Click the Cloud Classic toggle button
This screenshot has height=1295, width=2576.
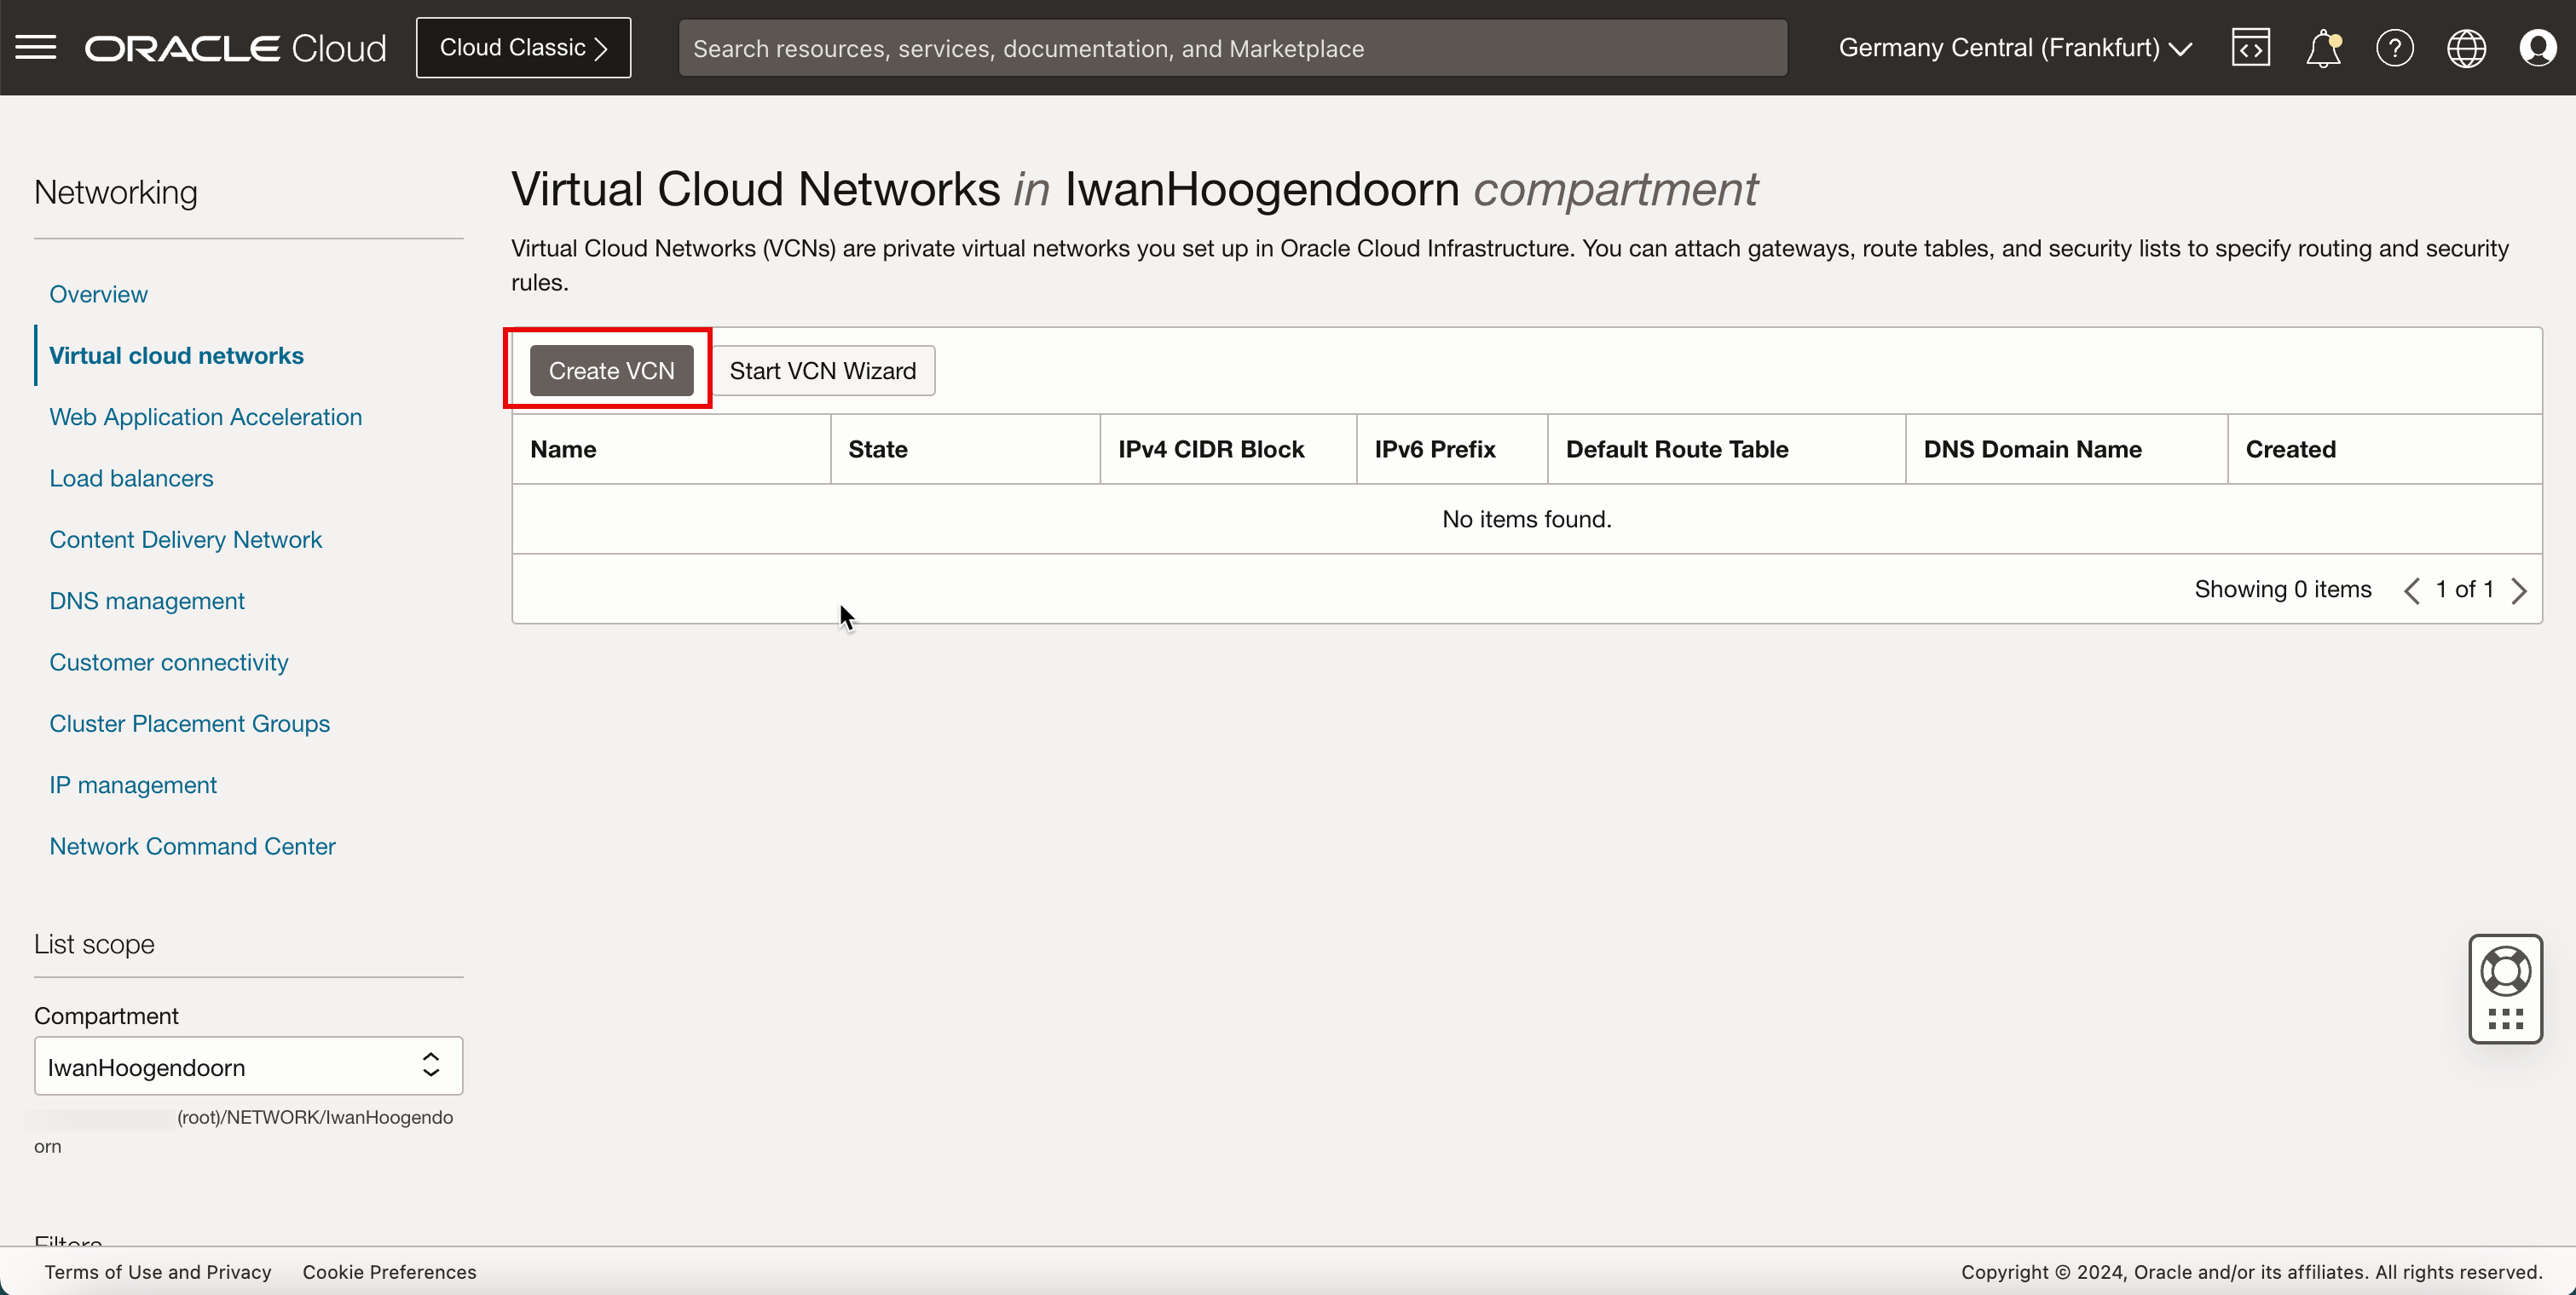523,46
